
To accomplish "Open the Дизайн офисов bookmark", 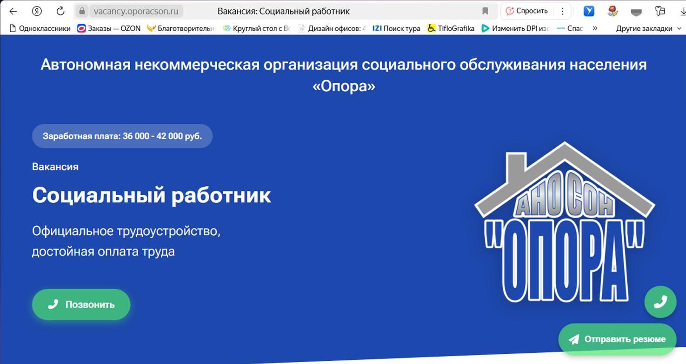I will (332, 28).
